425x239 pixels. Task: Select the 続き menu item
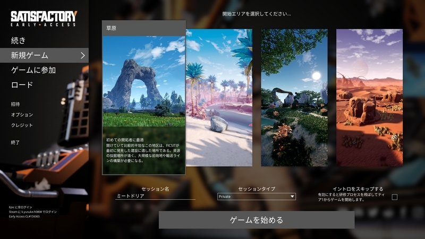click(x=18, y=41)
